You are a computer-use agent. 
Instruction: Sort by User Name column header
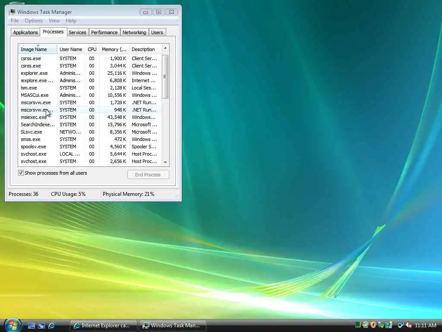pos(71,49)
